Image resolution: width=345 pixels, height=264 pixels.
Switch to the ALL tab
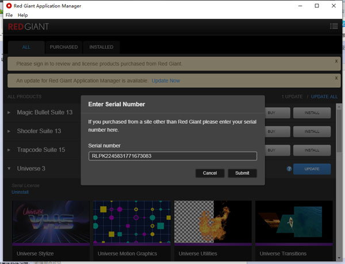click(x=26, y=47)
